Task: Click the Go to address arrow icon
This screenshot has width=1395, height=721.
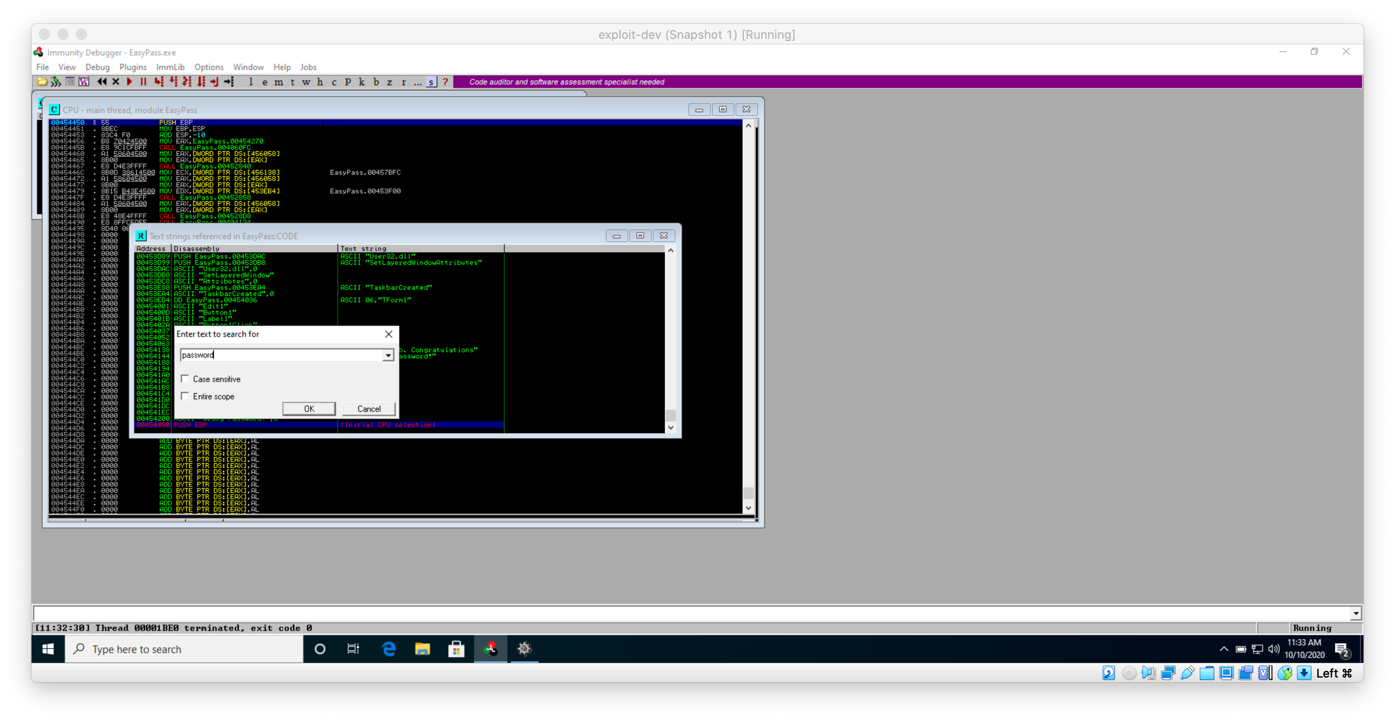Action: 229,82
